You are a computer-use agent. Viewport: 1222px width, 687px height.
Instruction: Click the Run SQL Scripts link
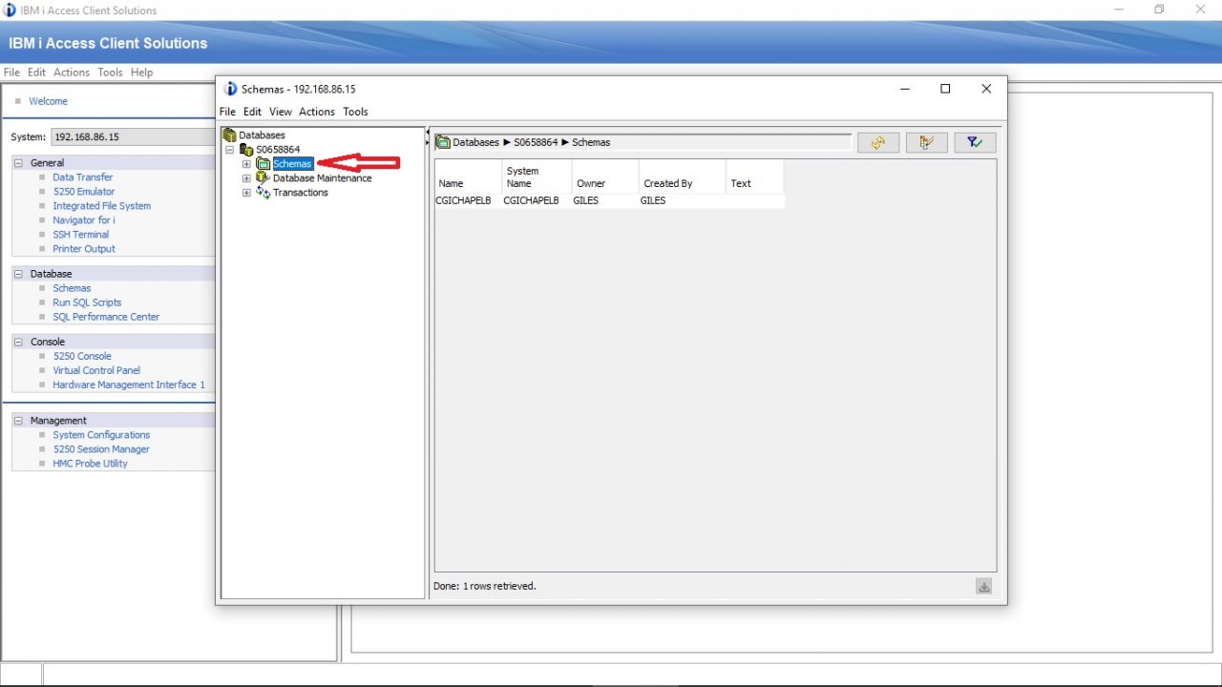pyautogui.click(x=87, y=302)
